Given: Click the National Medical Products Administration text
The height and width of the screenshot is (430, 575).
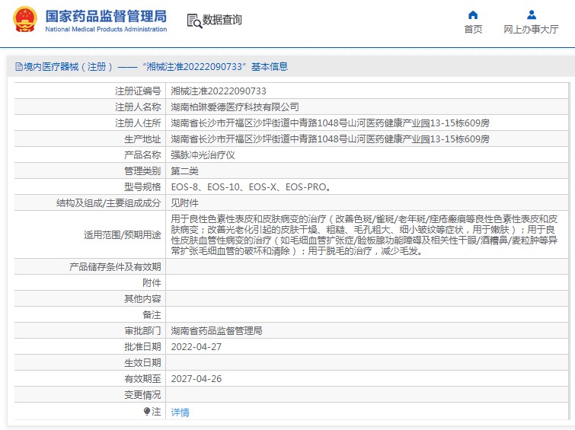Looking at the screenshot, I should [106, 30].
